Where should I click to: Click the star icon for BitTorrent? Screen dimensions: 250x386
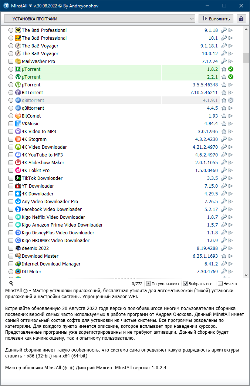tap(224, 93)
